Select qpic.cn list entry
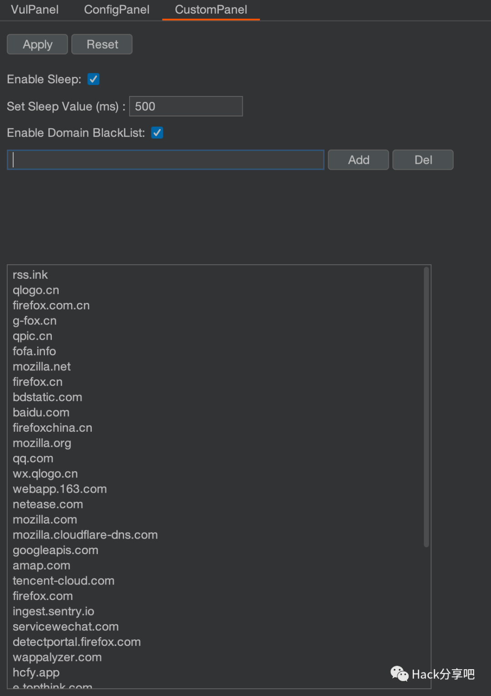 click(32, 336)
